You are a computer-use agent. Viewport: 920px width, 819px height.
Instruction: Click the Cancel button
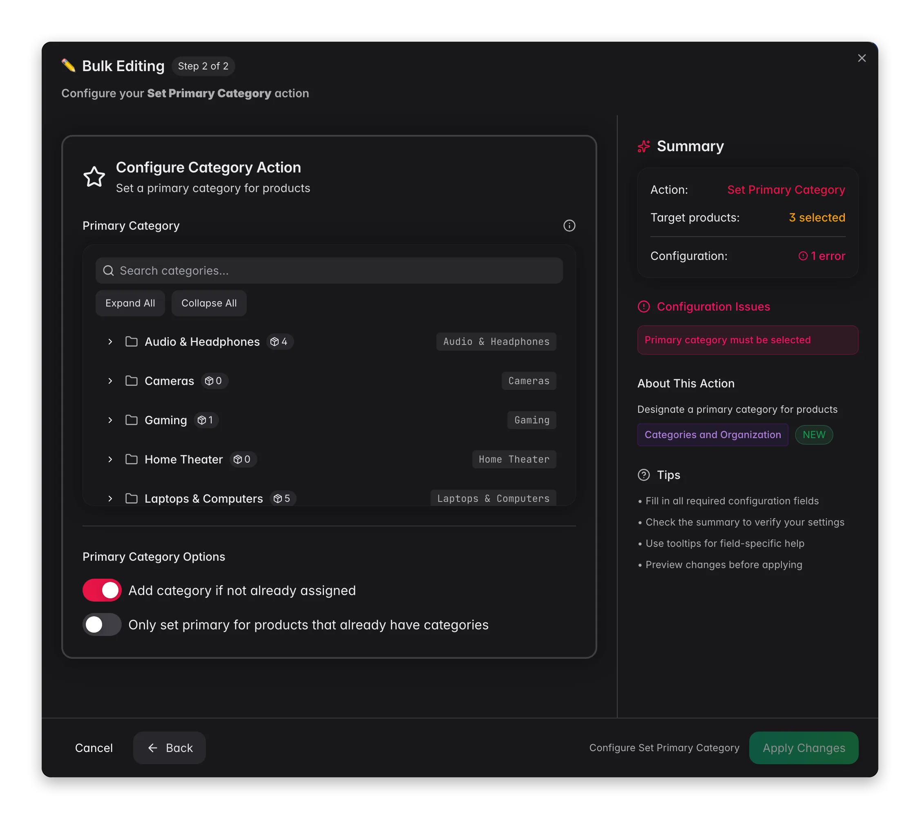tap(94, 748)
